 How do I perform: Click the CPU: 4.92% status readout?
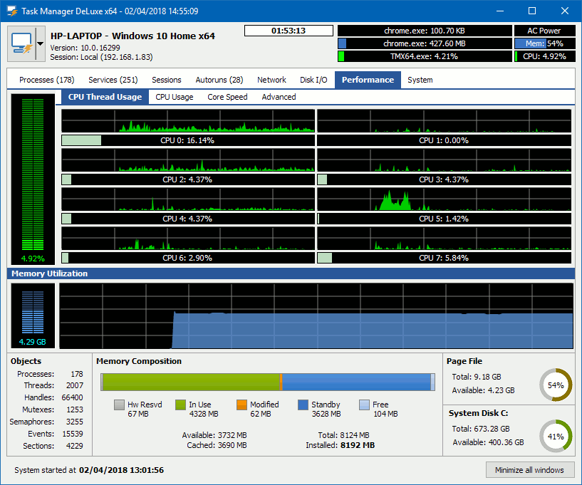tap(544, 57)
